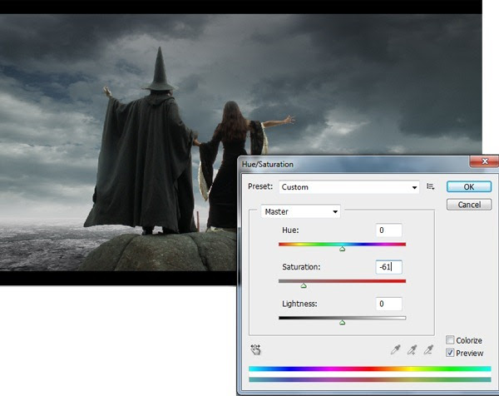Open the Master channel dropdown

pyautogui.click(x=300, y=211)
